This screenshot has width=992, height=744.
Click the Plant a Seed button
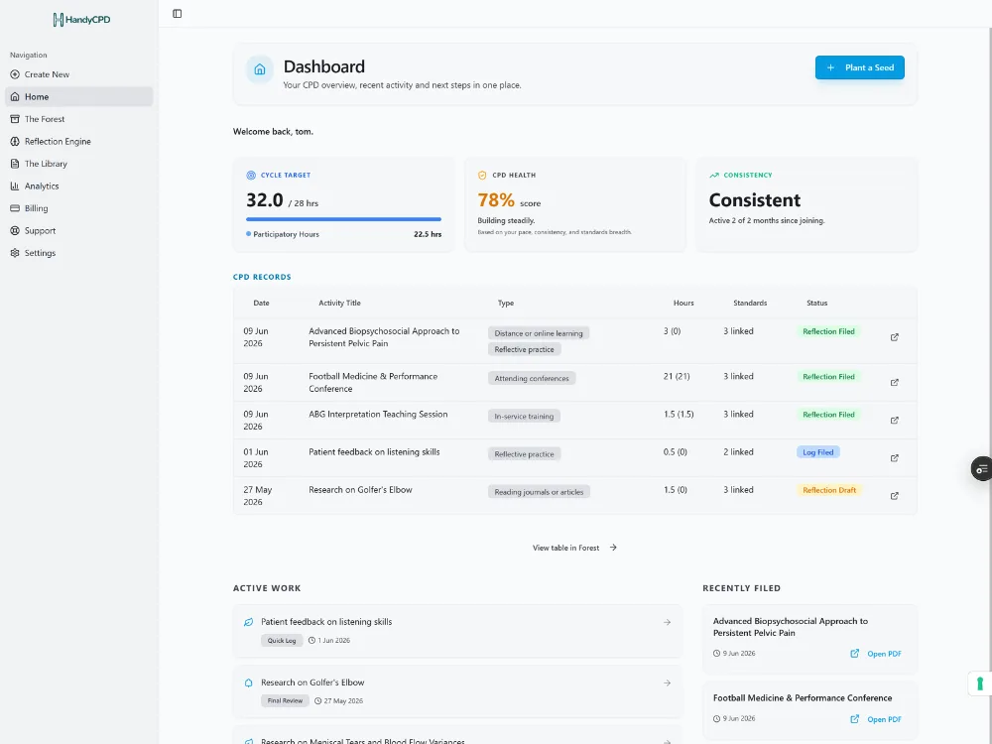point(859,67)
